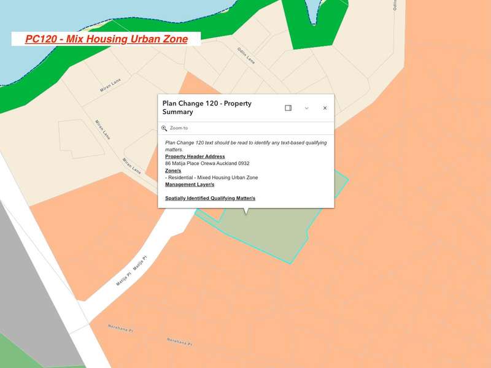Select the Property Header Address heading
The height and width of the screenshot is (368, 491).
tap(195, 156)
